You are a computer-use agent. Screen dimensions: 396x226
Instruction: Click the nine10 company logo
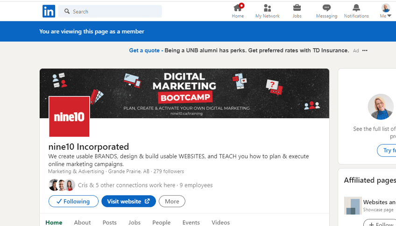69,117
